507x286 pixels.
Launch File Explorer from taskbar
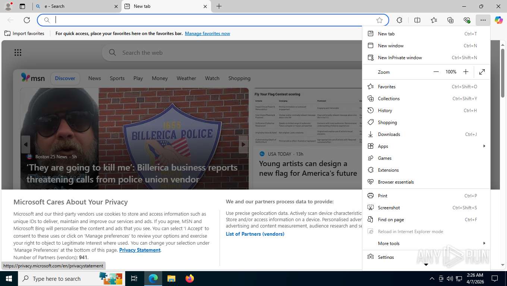[171, 279]
